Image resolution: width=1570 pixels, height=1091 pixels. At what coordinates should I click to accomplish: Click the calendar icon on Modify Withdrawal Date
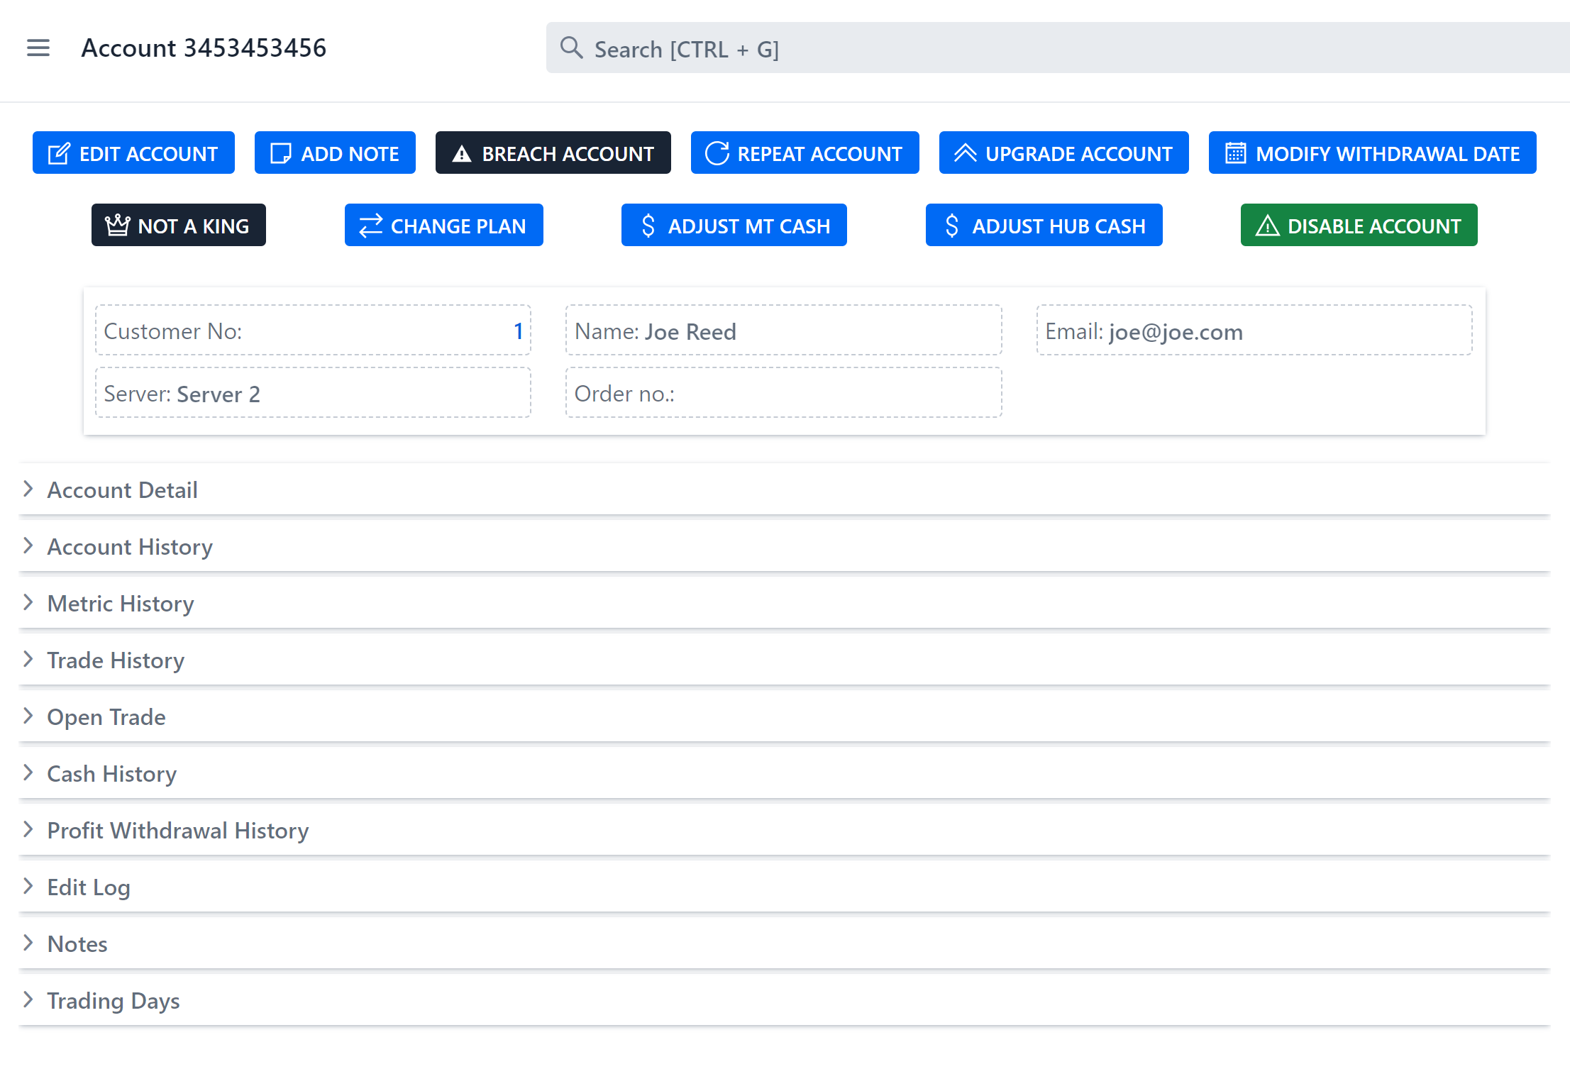(1234, 153)
